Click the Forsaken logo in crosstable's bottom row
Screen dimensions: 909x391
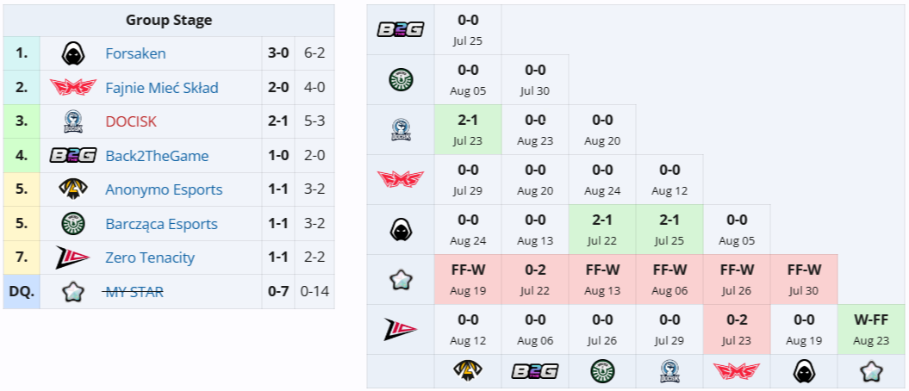tap(805, 371)
